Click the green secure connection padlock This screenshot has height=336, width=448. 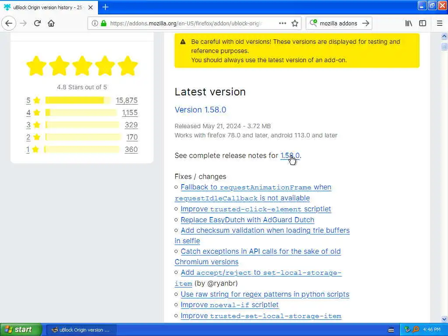coord(103,24)
